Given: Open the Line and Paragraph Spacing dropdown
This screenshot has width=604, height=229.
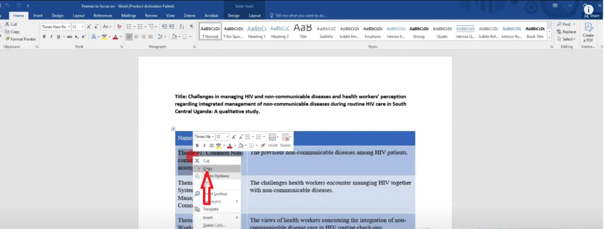Looking at the screenshot, I should click(x=165, y=37).
